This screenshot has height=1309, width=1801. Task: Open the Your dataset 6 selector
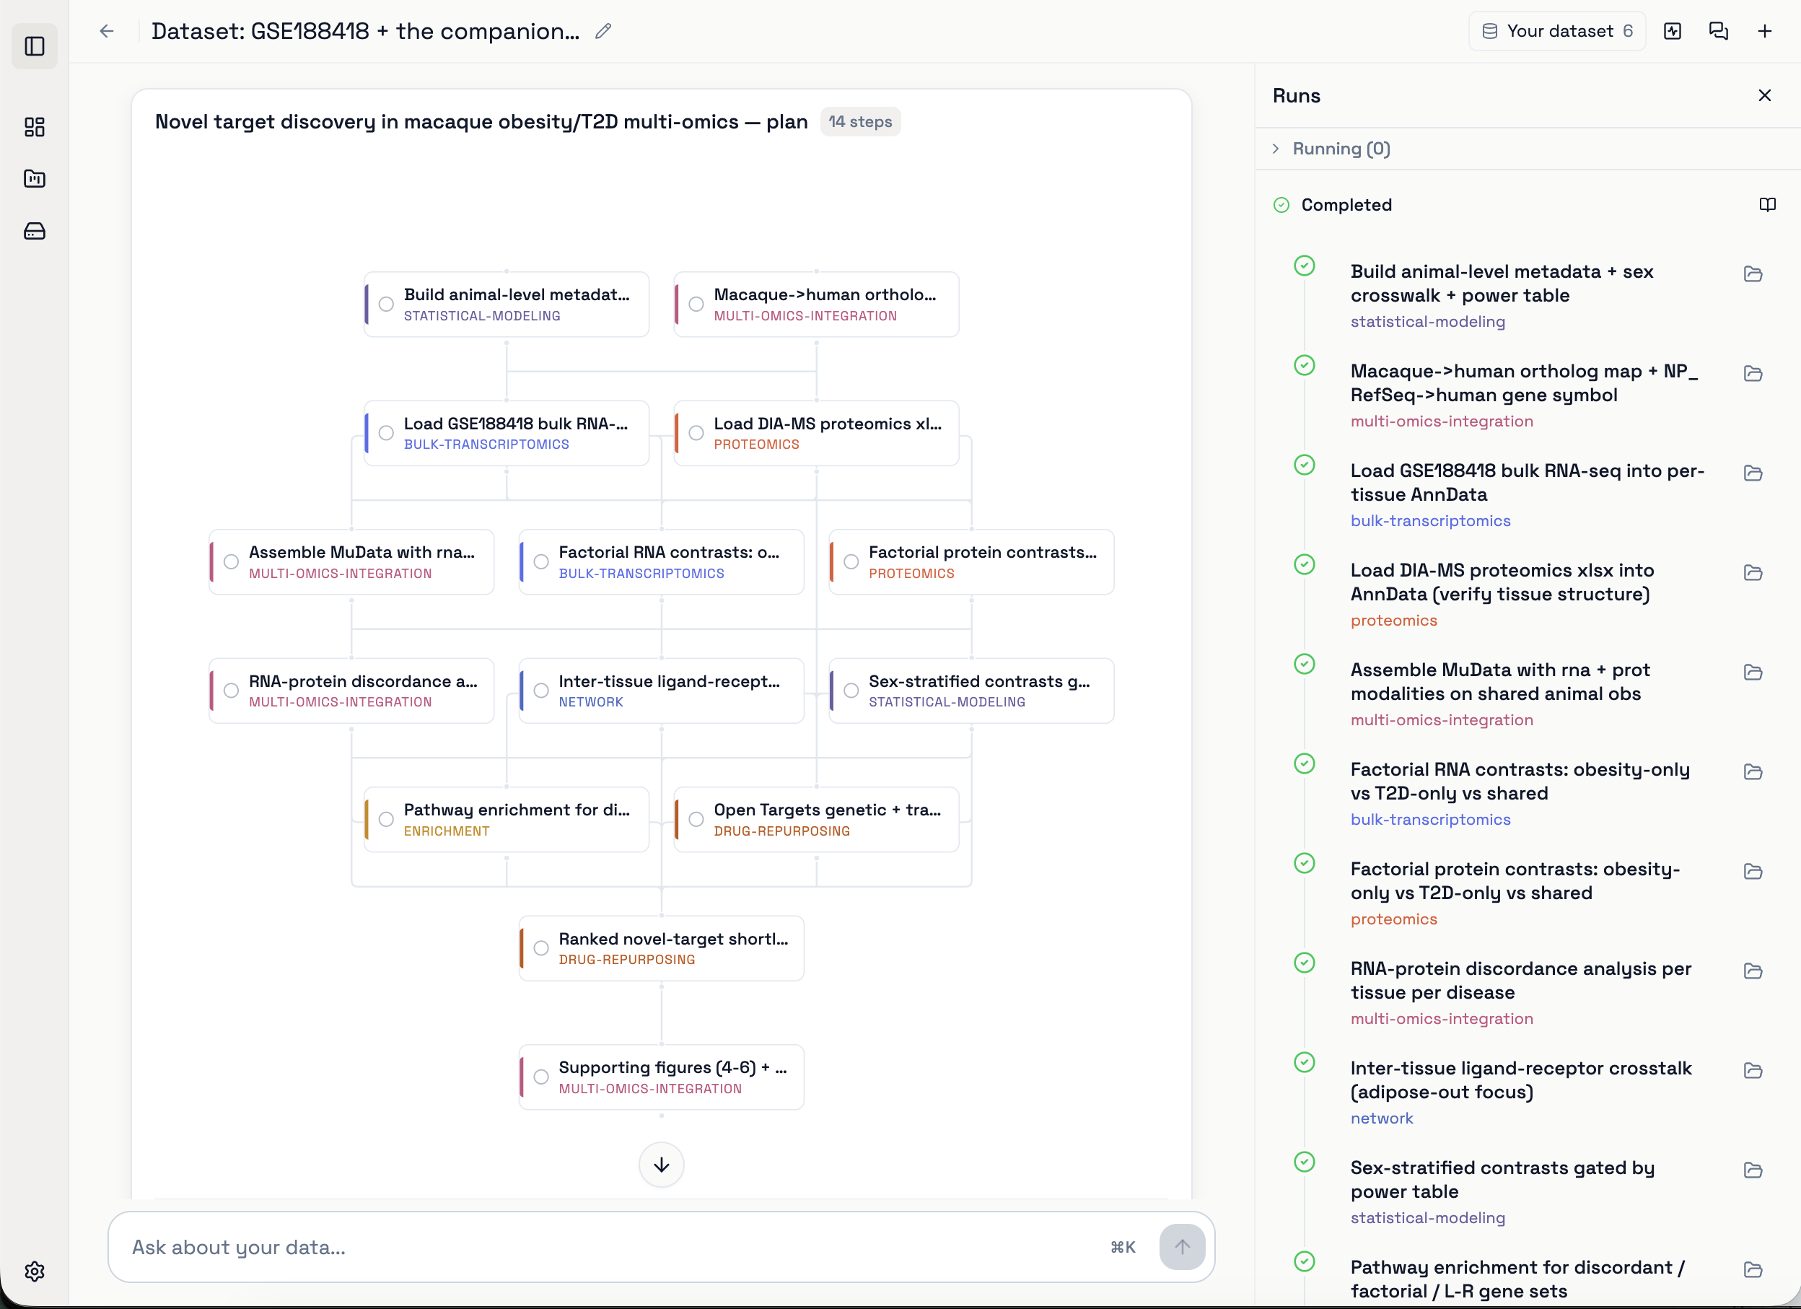pos(1556,31)
